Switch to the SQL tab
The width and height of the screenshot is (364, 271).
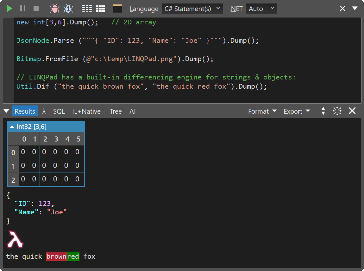pyautogui.click(x=59, y=111)
